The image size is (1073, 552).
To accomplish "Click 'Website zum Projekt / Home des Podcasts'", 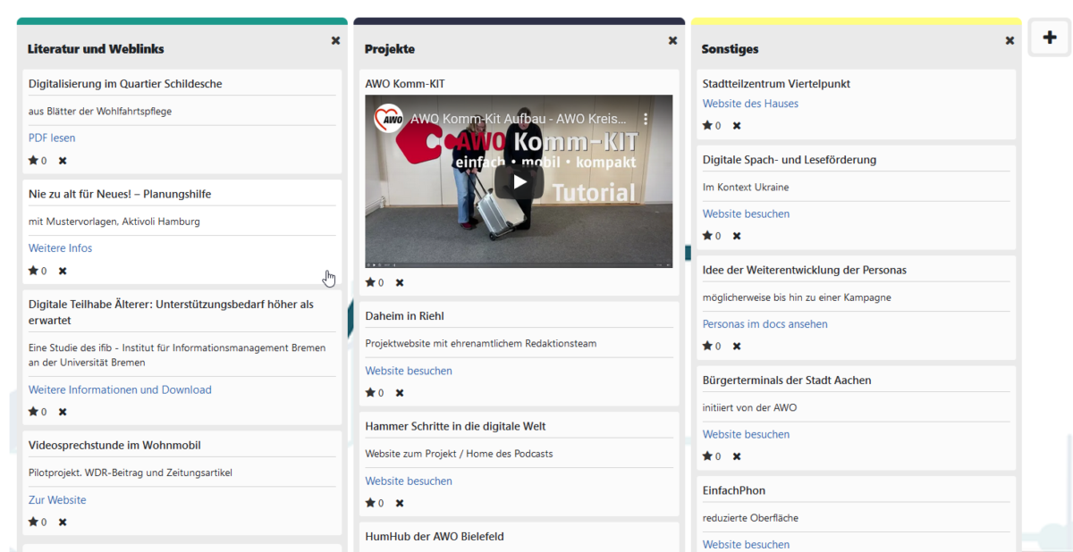I will (x=460, y=454).
